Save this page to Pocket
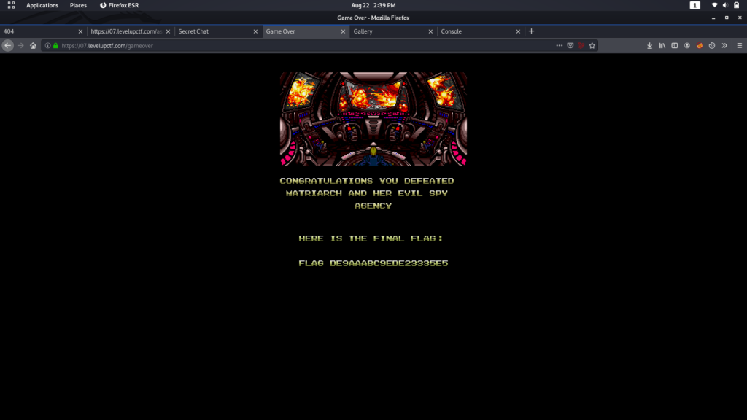This screenshot has width=747, height=420. 570,46
